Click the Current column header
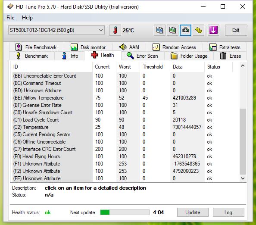256x225 pixels. click(x=104, y=67)
